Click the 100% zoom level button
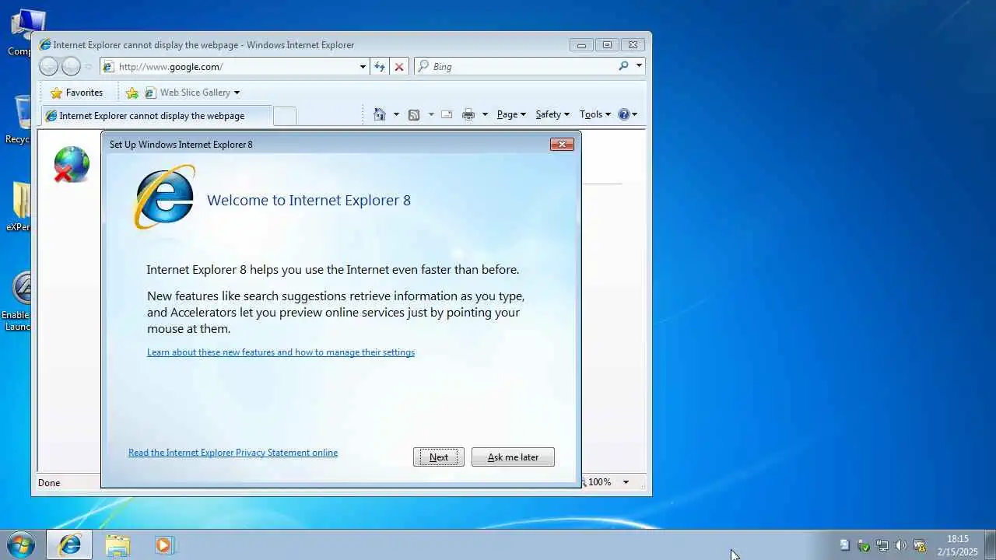Image resolution: width=996 pixels, height=560 pixels. (x=599, y=482)
